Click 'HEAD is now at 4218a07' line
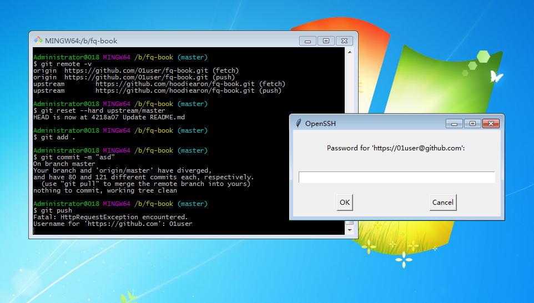Screen dimensions: 534x303 (109, 117)
